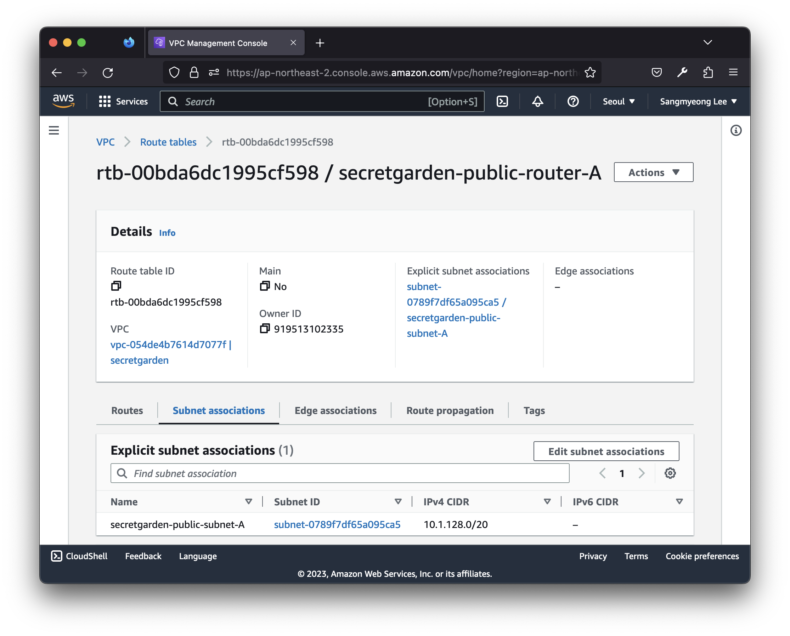Viewport: 790px width, 636px height.
Task: Click Feedback in the footer
Action: [143, 556]
